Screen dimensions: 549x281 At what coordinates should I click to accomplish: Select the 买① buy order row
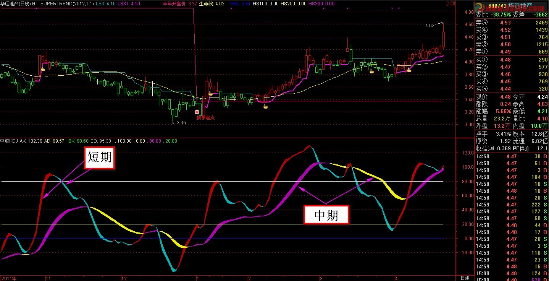[x=512, y=60]
